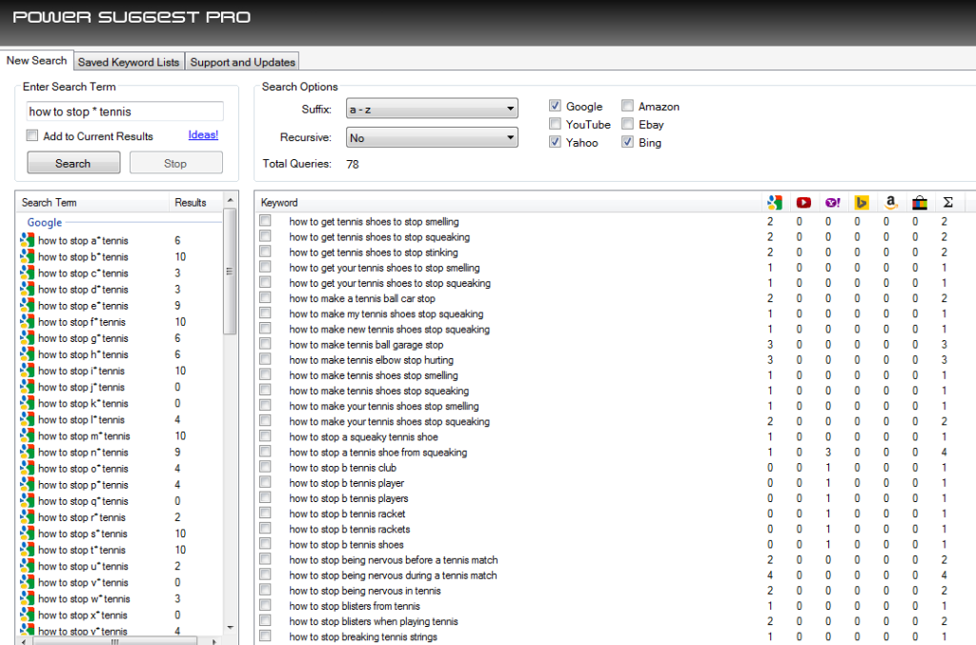Sort by the Sigma total column icon

[x=948, y=202]
